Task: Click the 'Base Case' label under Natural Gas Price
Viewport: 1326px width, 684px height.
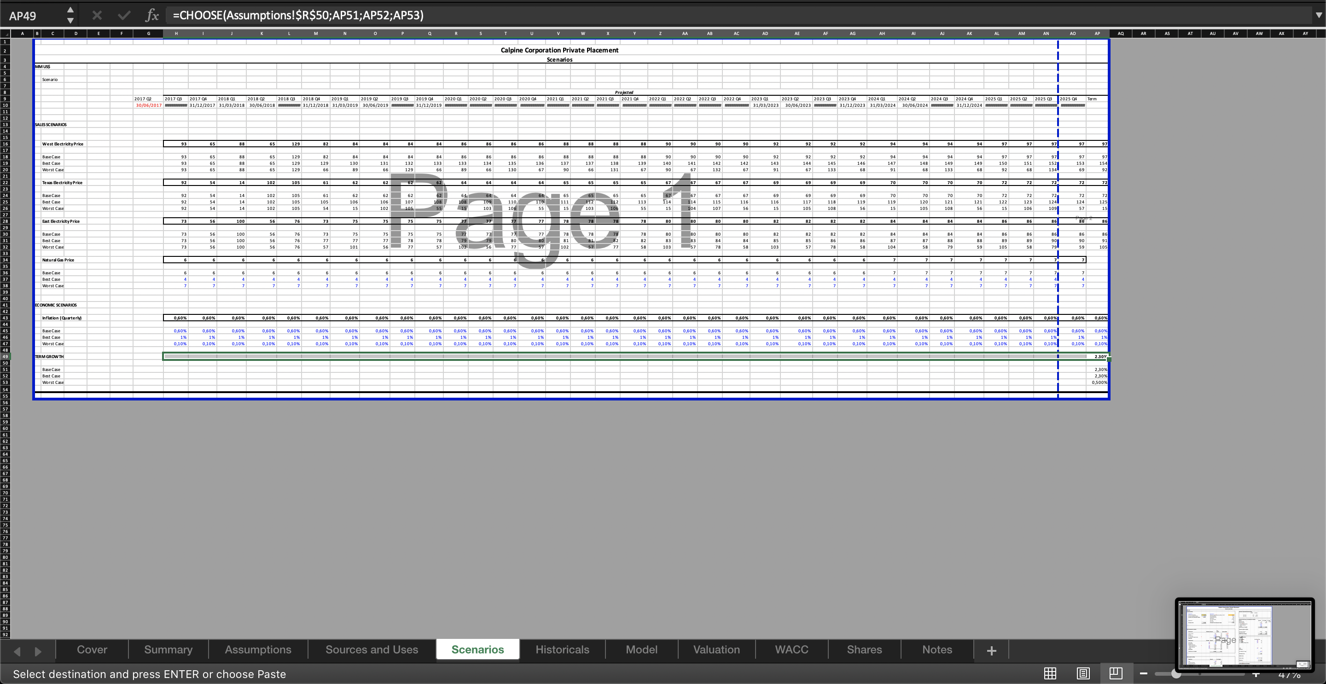Action: 51,273
